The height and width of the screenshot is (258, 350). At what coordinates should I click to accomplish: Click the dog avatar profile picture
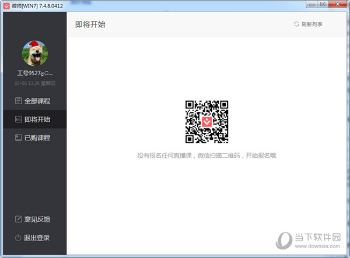point(35,53)
